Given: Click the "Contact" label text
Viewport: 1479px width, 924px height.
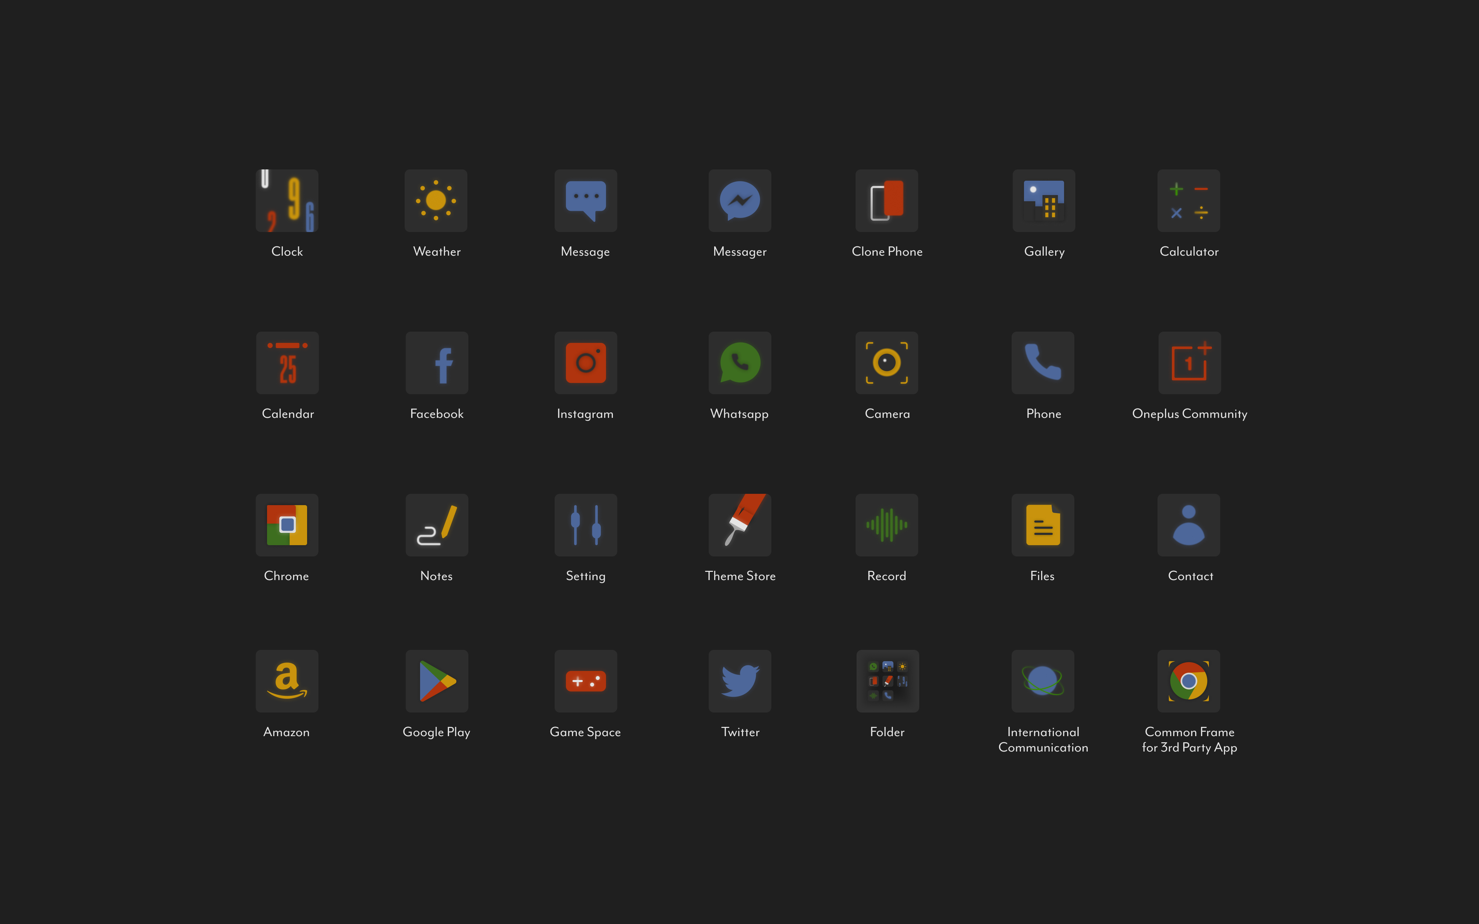Looking at the screenshot, I should tap(1190, 576).
